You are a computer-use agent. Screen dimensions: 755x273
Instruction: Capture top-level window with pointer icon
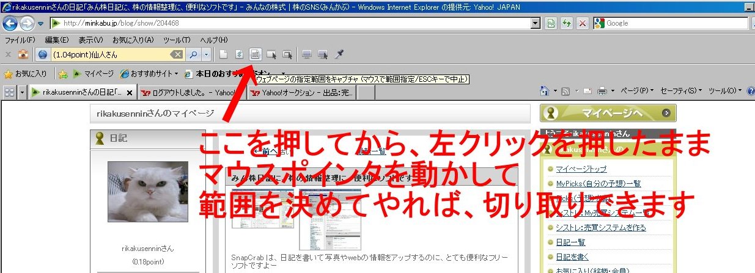[287, 54]
